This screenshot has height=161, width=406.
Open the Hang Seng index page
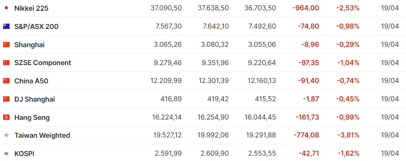point(32,118)
